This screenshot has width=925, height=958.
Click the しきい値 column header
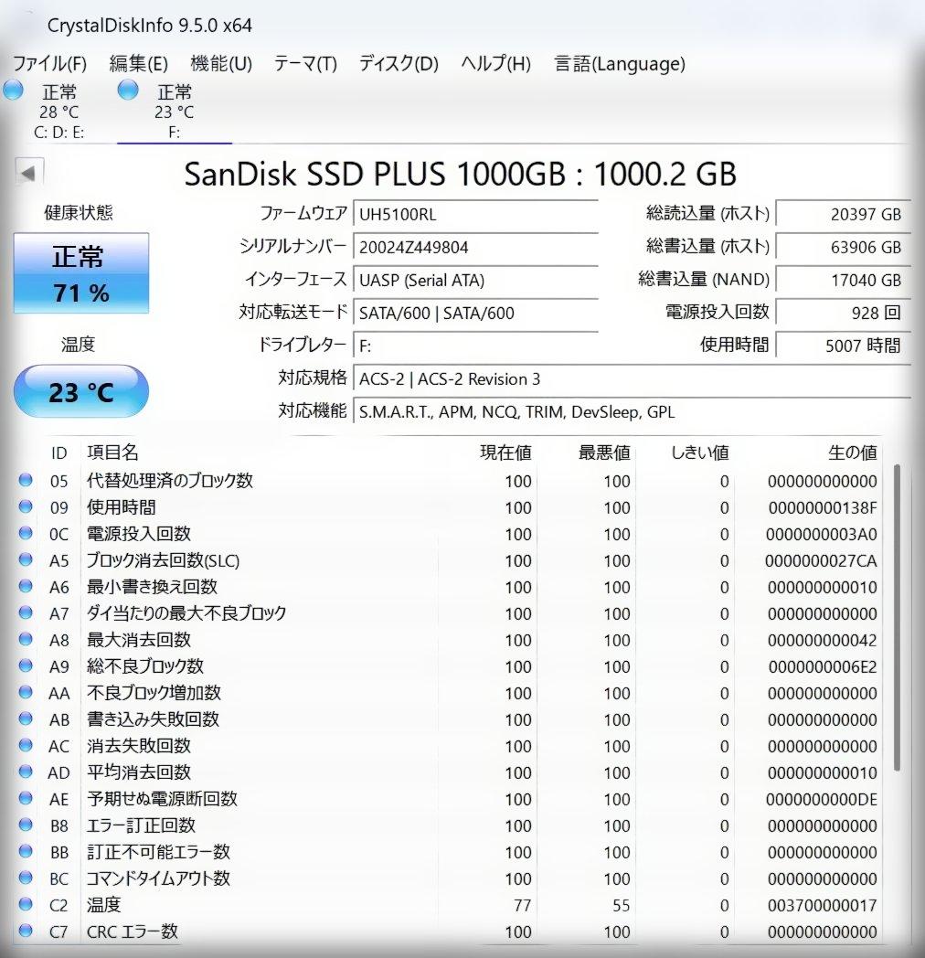[700, 452]
